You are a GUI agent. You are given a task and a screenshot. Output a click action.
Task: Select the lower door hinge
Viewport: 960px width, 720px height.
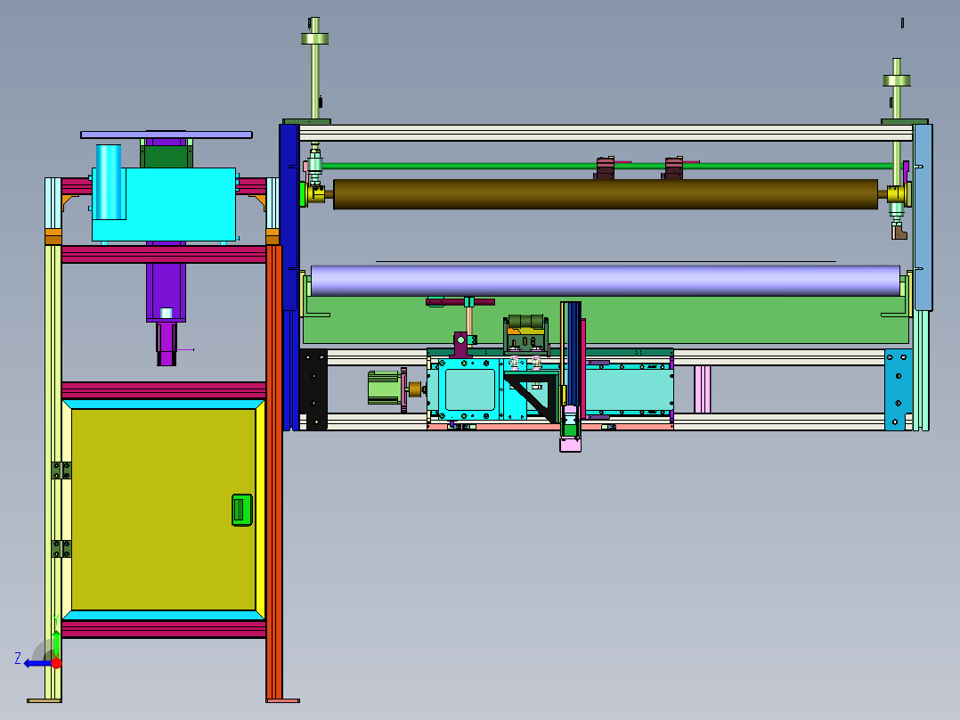61,548
